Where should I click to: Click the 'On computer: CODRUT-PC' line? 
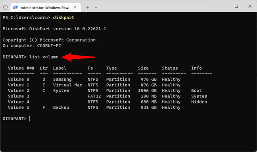pos(32,46)
